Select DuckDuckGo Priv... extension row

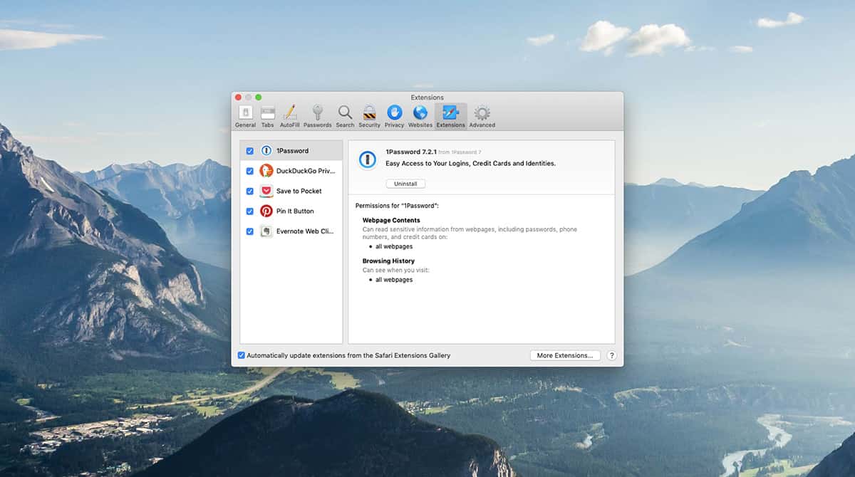point(291,171)
